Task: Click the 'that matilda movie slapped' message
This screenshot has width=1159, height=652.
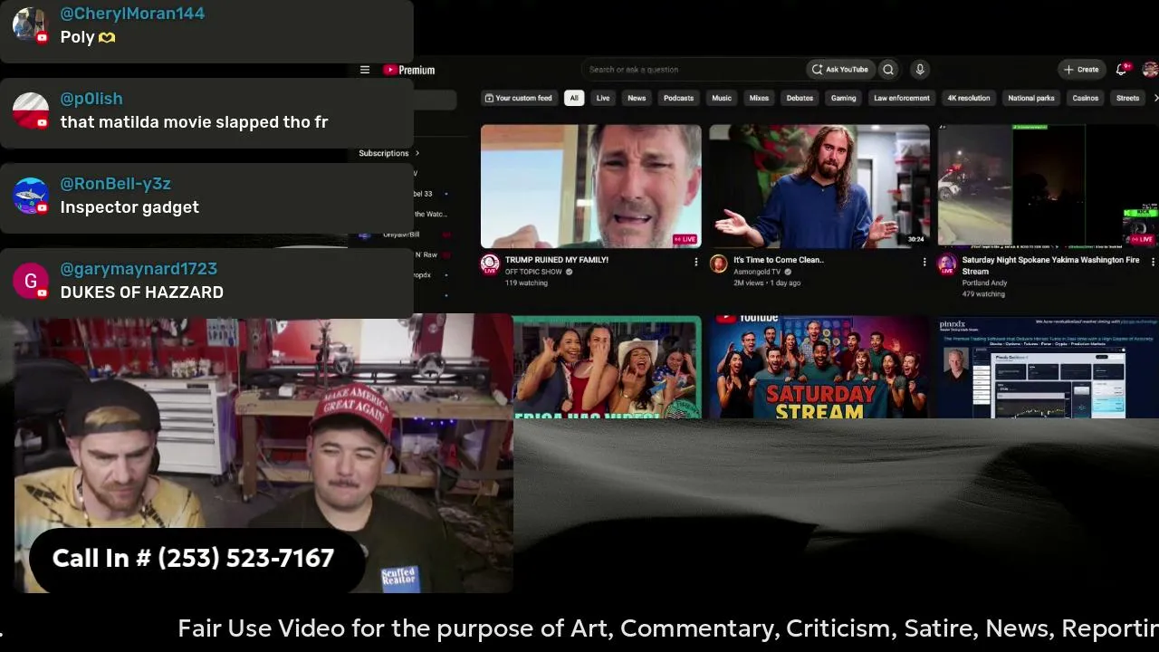Action: point(194,122)
